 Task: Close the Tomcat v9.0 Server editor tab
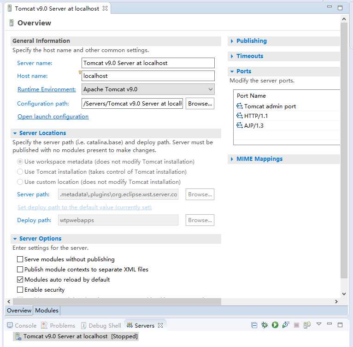click(x=105, y=9)
